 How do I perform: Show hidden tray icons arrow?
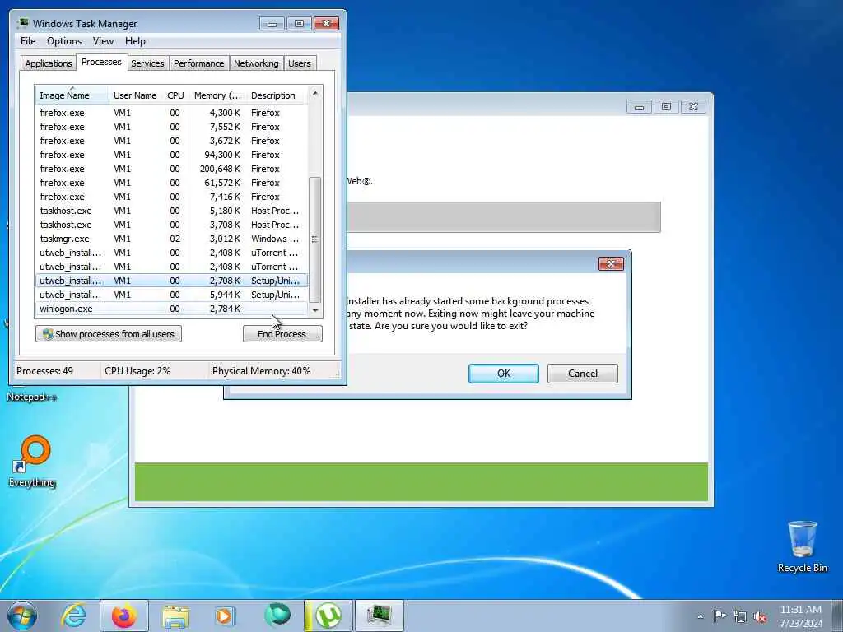pos(700,616)
